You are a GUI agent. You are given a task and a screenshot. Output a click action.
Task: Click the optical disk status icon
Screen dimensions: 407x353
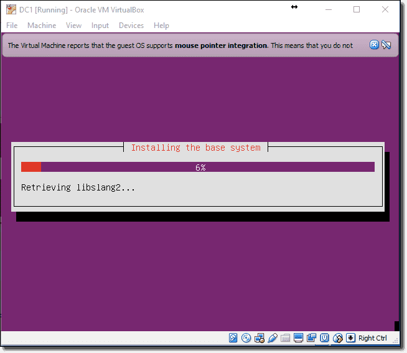246,338
